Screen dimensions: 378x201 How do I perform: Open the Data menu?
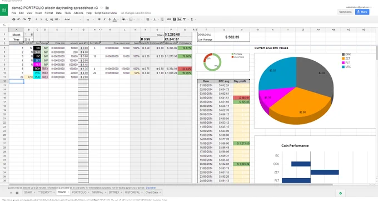[x=58, y=13]
